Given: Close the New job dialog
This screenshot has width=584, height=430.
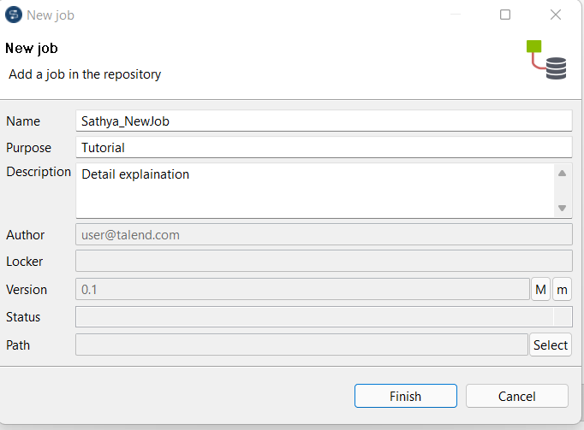Looking at the screenshot, I should pos(556,15).
